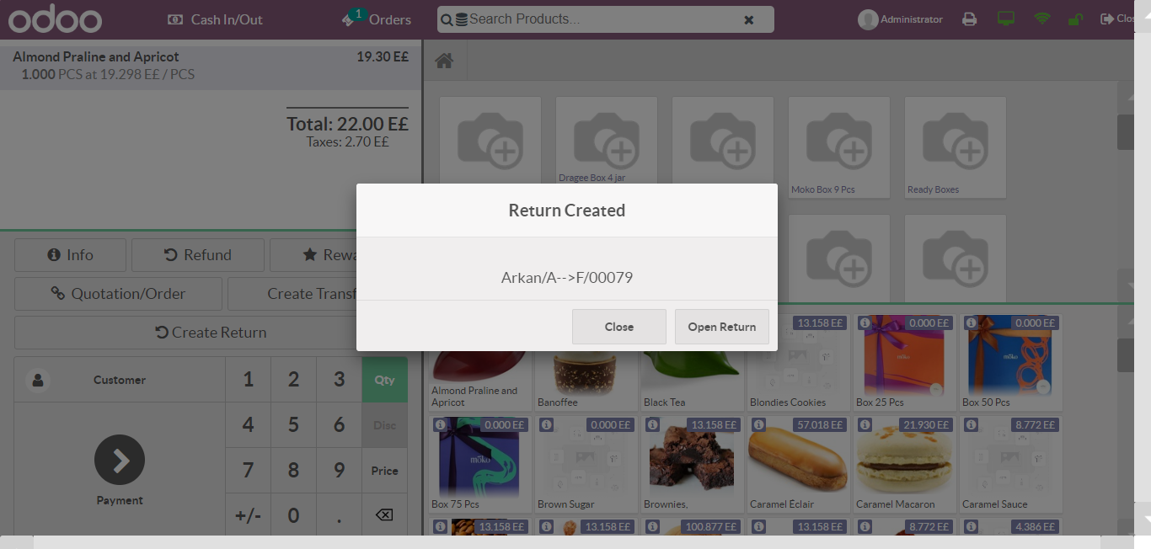Tap numpad key 4
This screenshot has width=1151, height=549.
tap(249, 425)
